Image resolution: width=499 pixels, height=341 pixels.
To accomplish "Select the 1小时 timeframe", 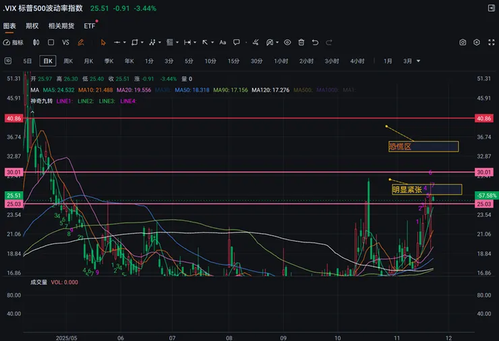I will click(281, 61).
